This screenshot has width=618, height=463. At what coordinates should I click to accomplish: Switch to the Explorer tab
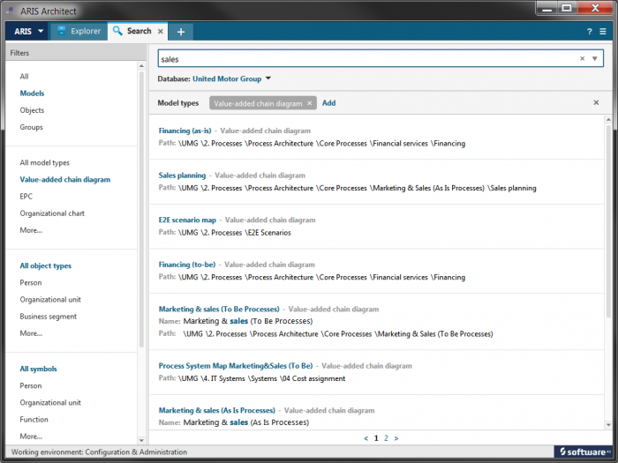click(x=79, y=31)
